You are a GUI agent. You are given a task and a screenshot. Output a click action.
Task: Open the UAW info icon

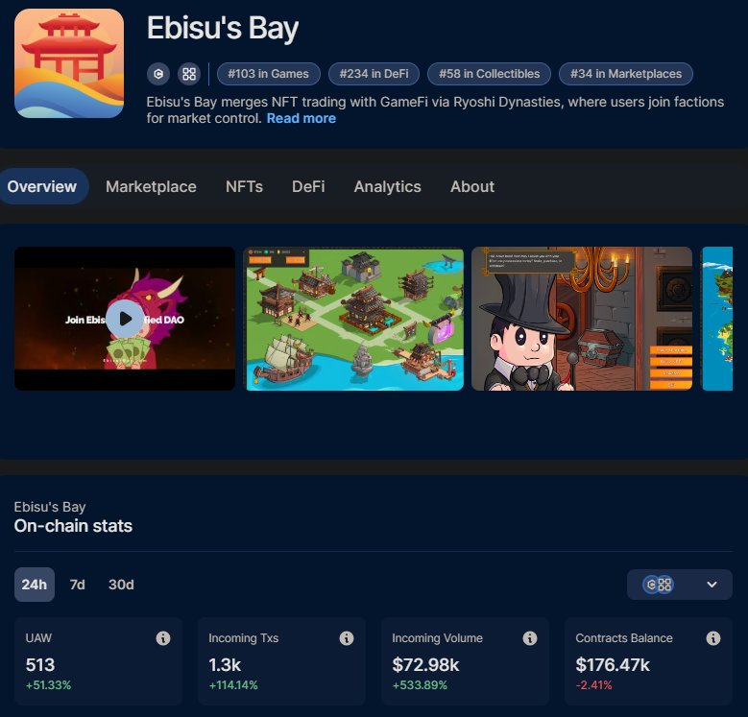[x=163, y=638]
